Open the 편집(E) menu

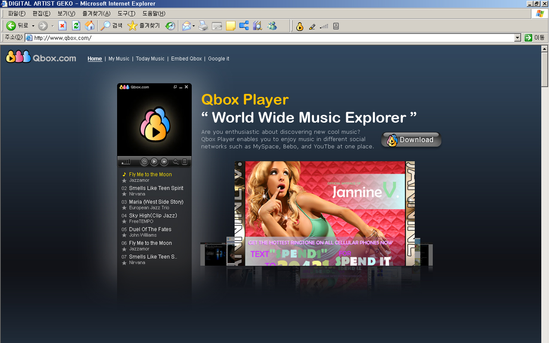[x=41, y=13]
